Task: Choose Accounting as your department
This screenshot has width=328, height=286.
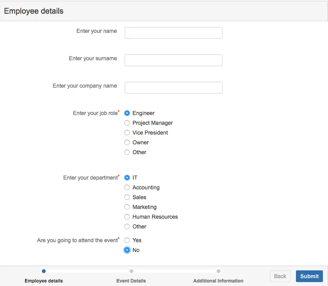Action: point(127,187)
